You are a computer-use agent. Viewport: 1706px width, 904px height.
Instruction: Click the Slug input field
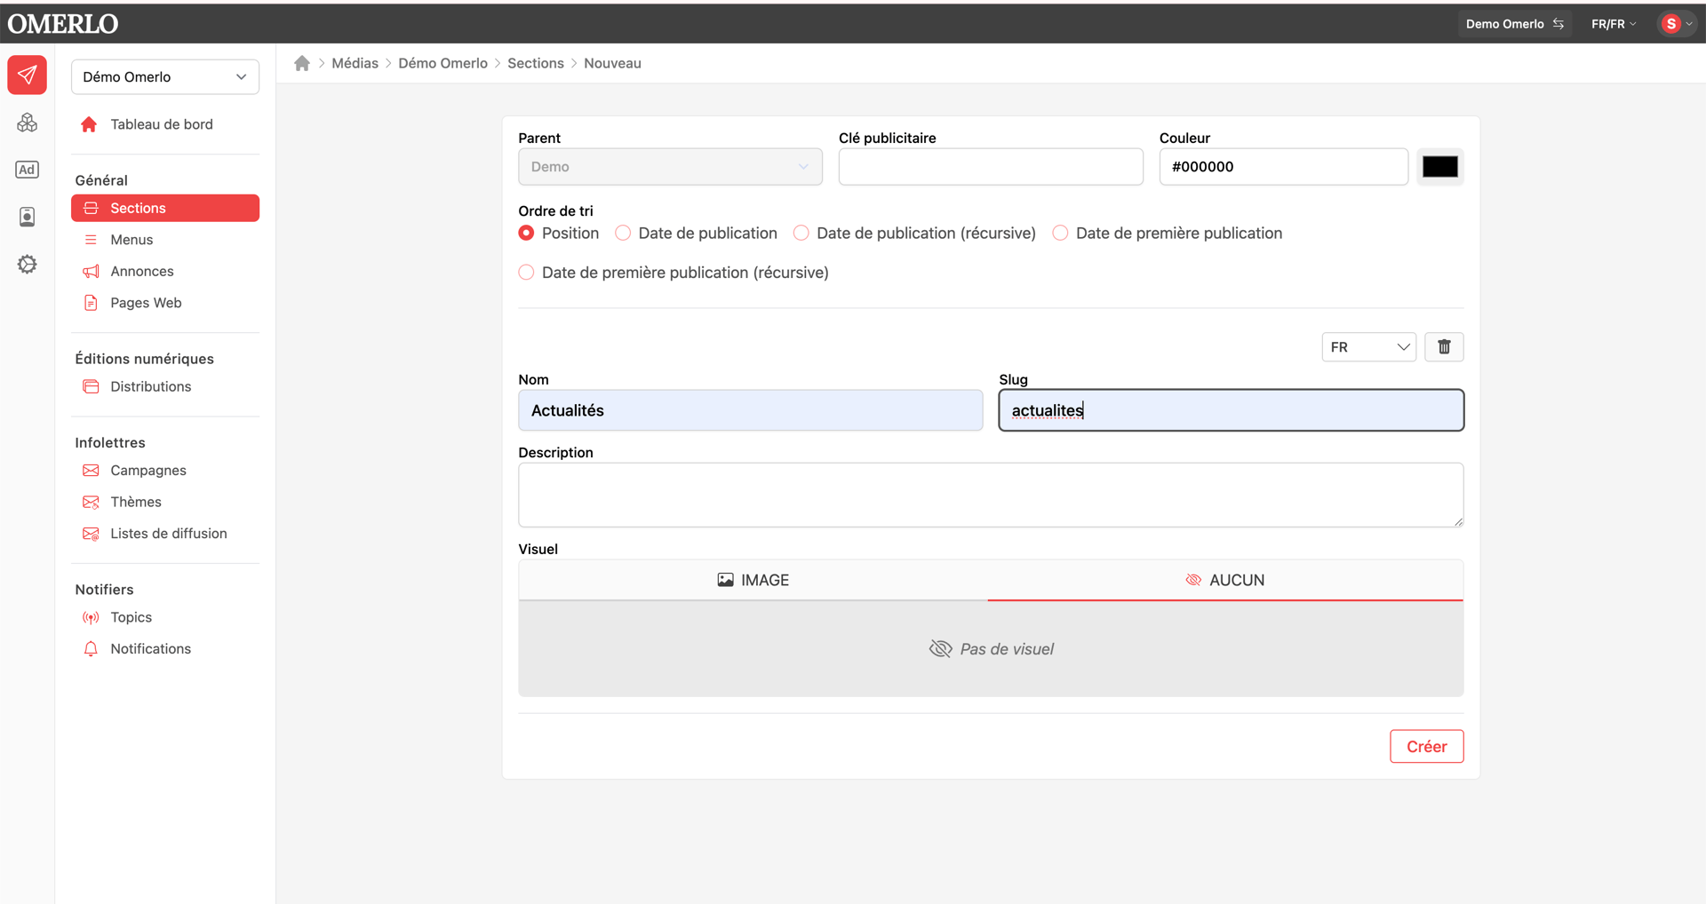(x=1231, y=410)
